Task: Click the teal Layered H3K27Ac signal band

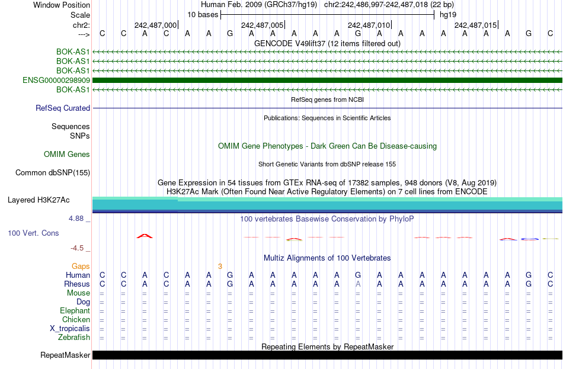Action: pyautogui.click(x=327, y=205)
